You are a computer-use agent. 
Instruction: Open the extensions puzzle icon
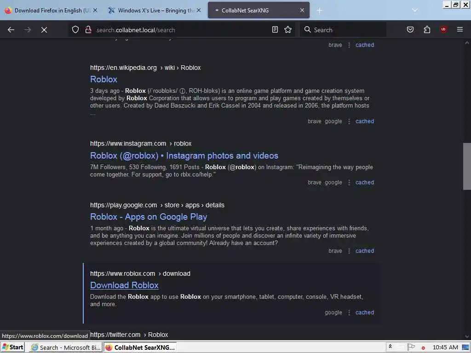tap(427, 30)
